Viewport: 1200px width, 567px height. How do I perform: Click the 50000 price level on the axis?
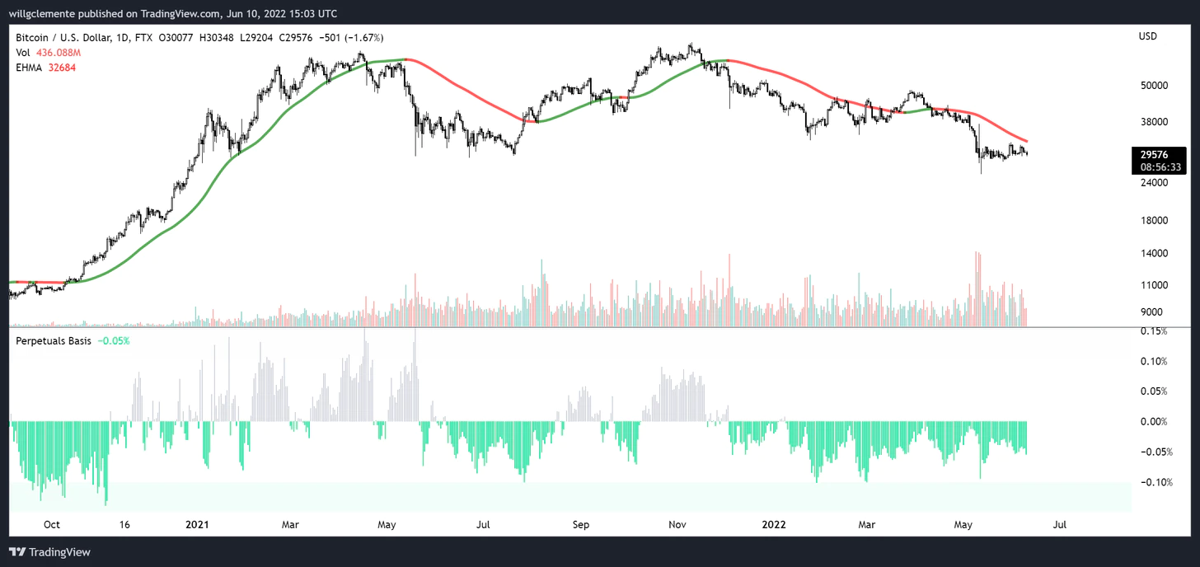coord(1155,86)
